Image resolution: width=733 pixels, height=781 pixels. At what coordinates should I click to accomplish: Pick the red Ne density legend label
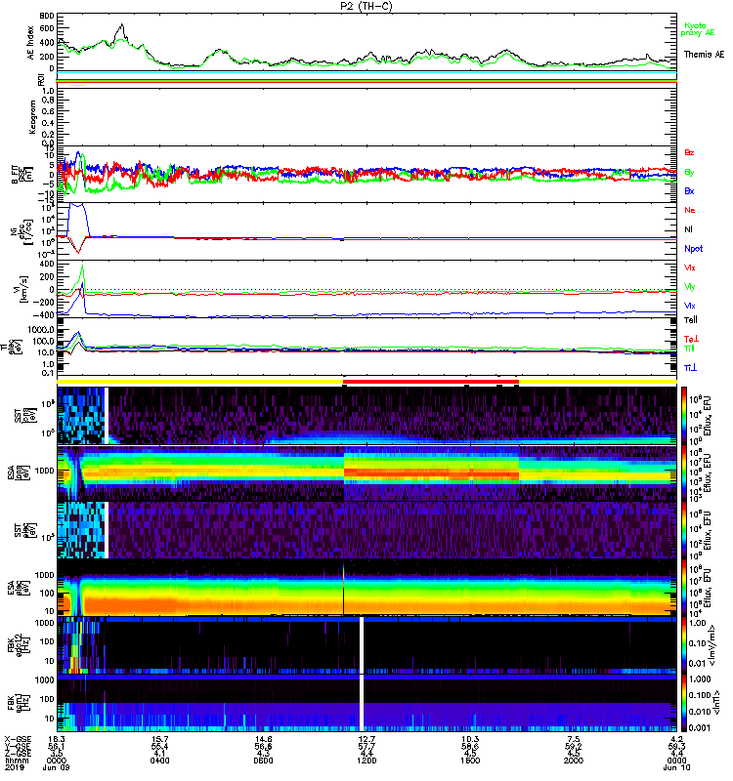pos(689,210)
